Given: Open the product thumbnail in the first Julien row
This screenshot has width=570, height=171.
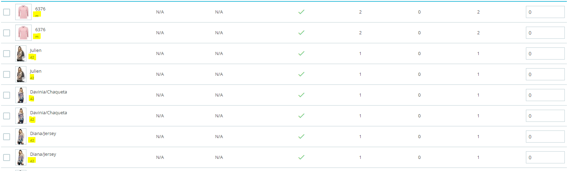Looking at the screenshot, I should pyautogui.click(x=21, y=53).
